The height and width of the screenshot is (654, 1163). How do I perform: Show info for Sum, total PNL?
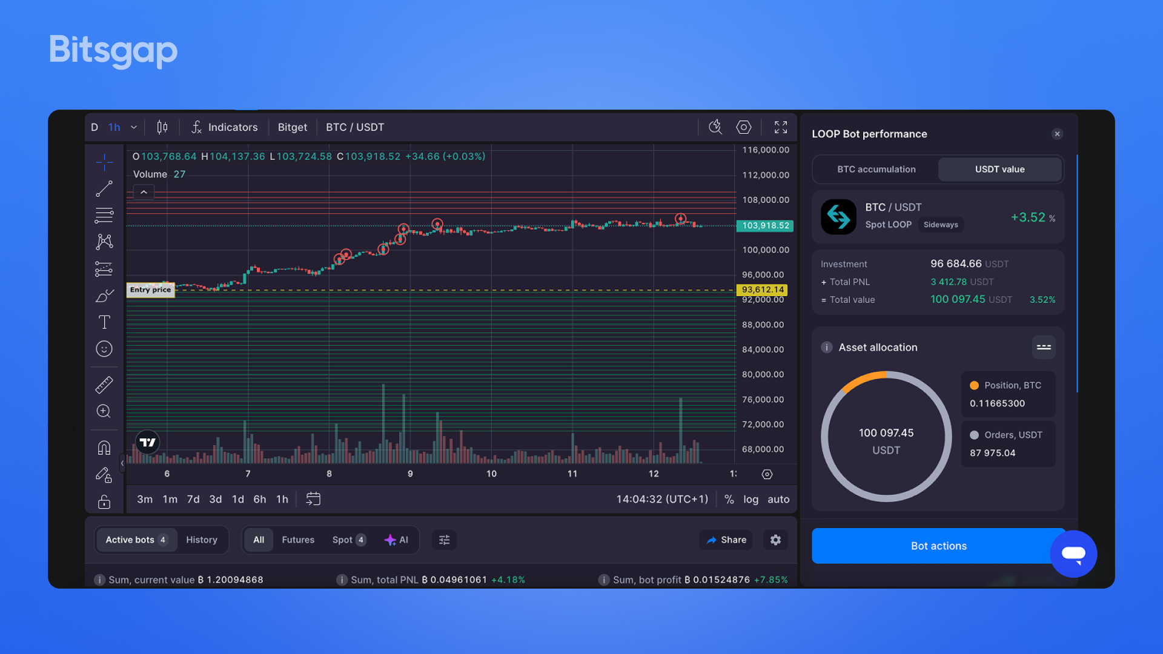pos(342,580)
